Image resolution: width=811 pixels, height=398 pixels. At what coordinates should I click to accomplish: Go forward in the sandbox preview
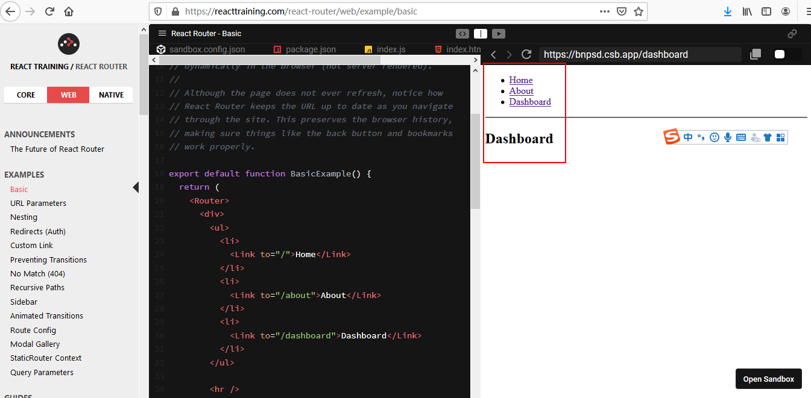[510, 54]
